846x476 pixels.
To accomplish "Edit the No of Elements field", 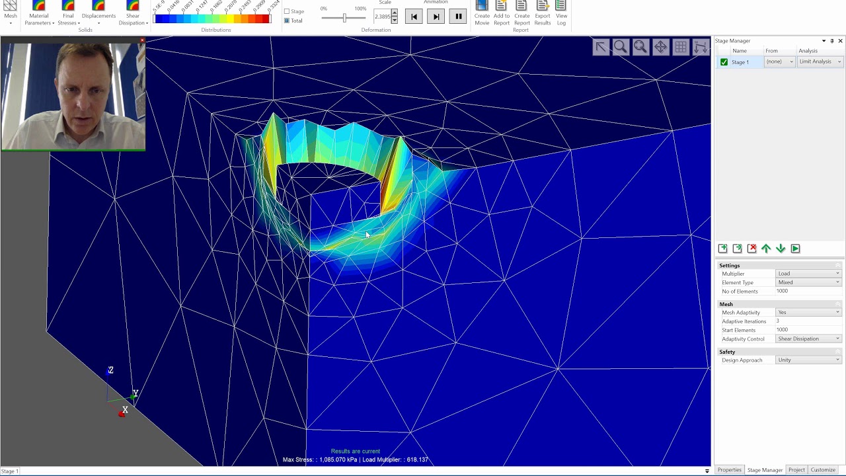I will [809, 291].
